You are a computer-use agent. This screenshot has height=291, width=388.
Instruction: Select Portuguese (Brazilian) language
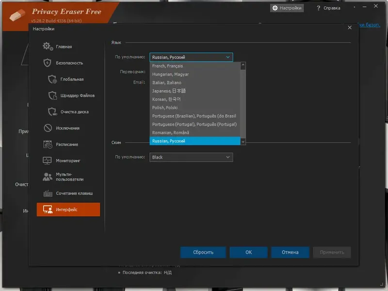pos(195,116)
